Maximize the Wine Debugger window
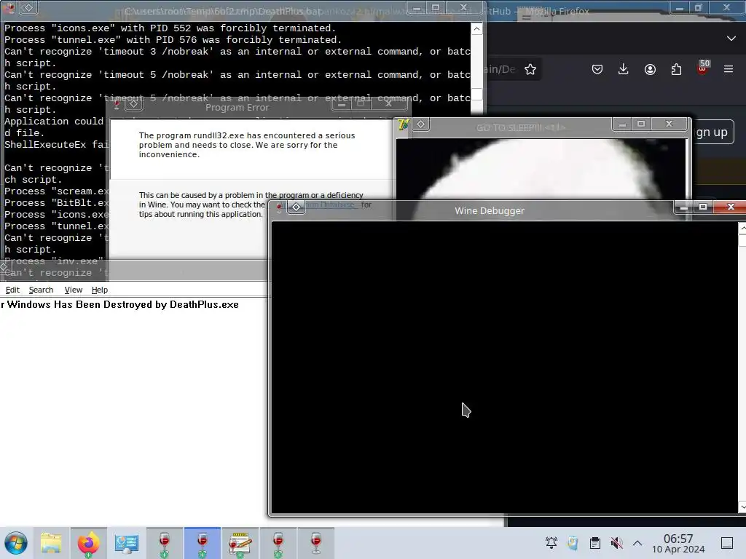The width and height of the screenshot is (746, 559). point(703,207)
